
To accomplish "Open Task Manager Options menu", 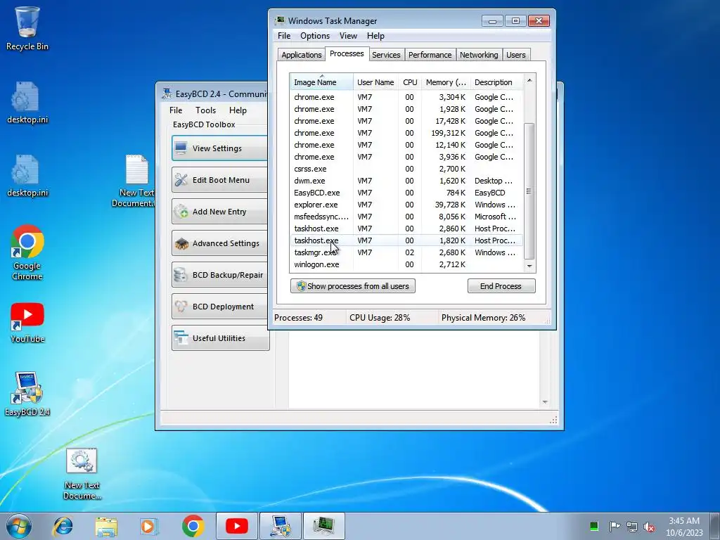I will tap(314, 36).
